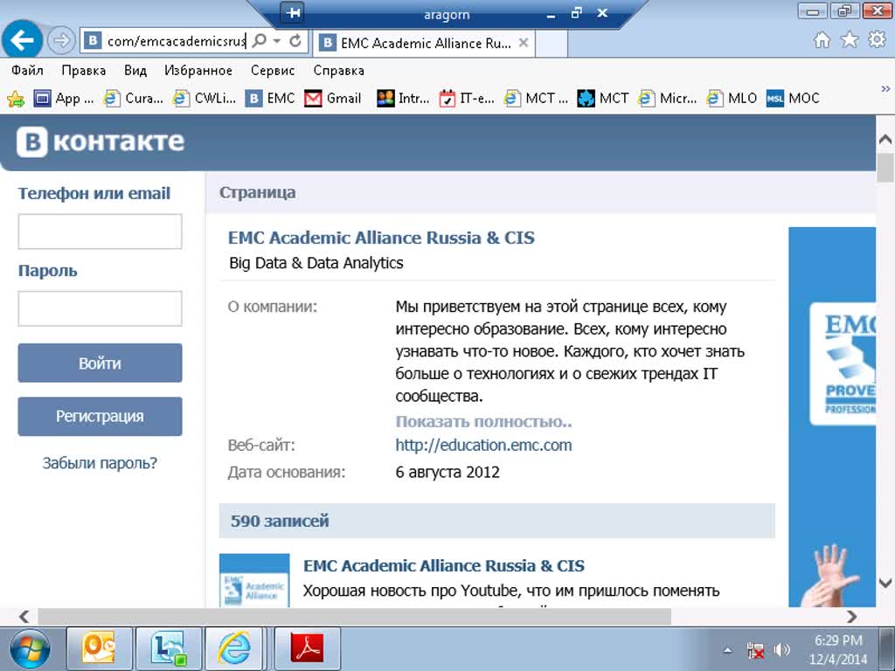
Task: Open Lync from the taskbar
Action: point(169,649)
